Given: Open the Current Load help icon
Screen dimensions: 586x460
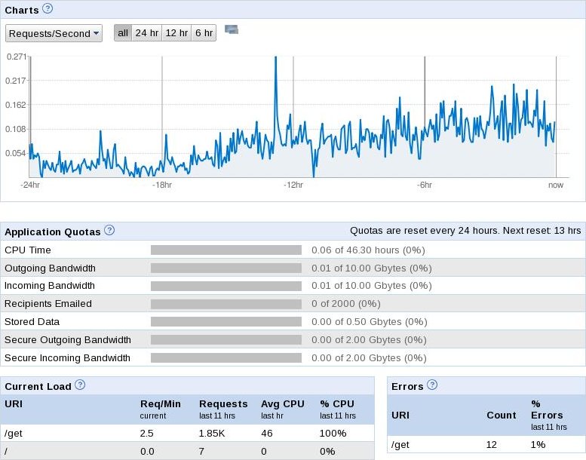Looking at the screenshot, I should [80, 385].
